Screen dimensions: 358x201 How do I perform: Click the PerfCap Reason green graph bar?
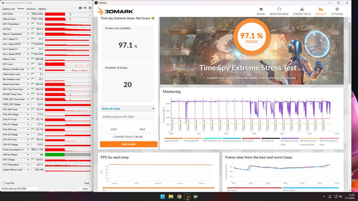55,154
